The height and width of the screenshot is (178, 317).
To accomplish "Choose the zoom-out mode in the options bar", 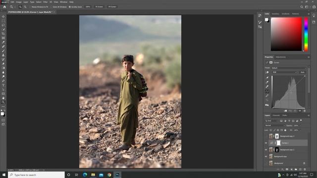I will pos(25,7).
